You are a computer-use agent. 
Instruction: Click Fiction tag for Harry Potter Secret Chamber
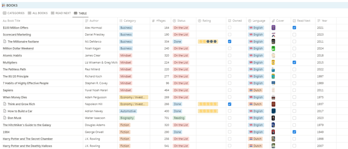click(x=125, y=139)
